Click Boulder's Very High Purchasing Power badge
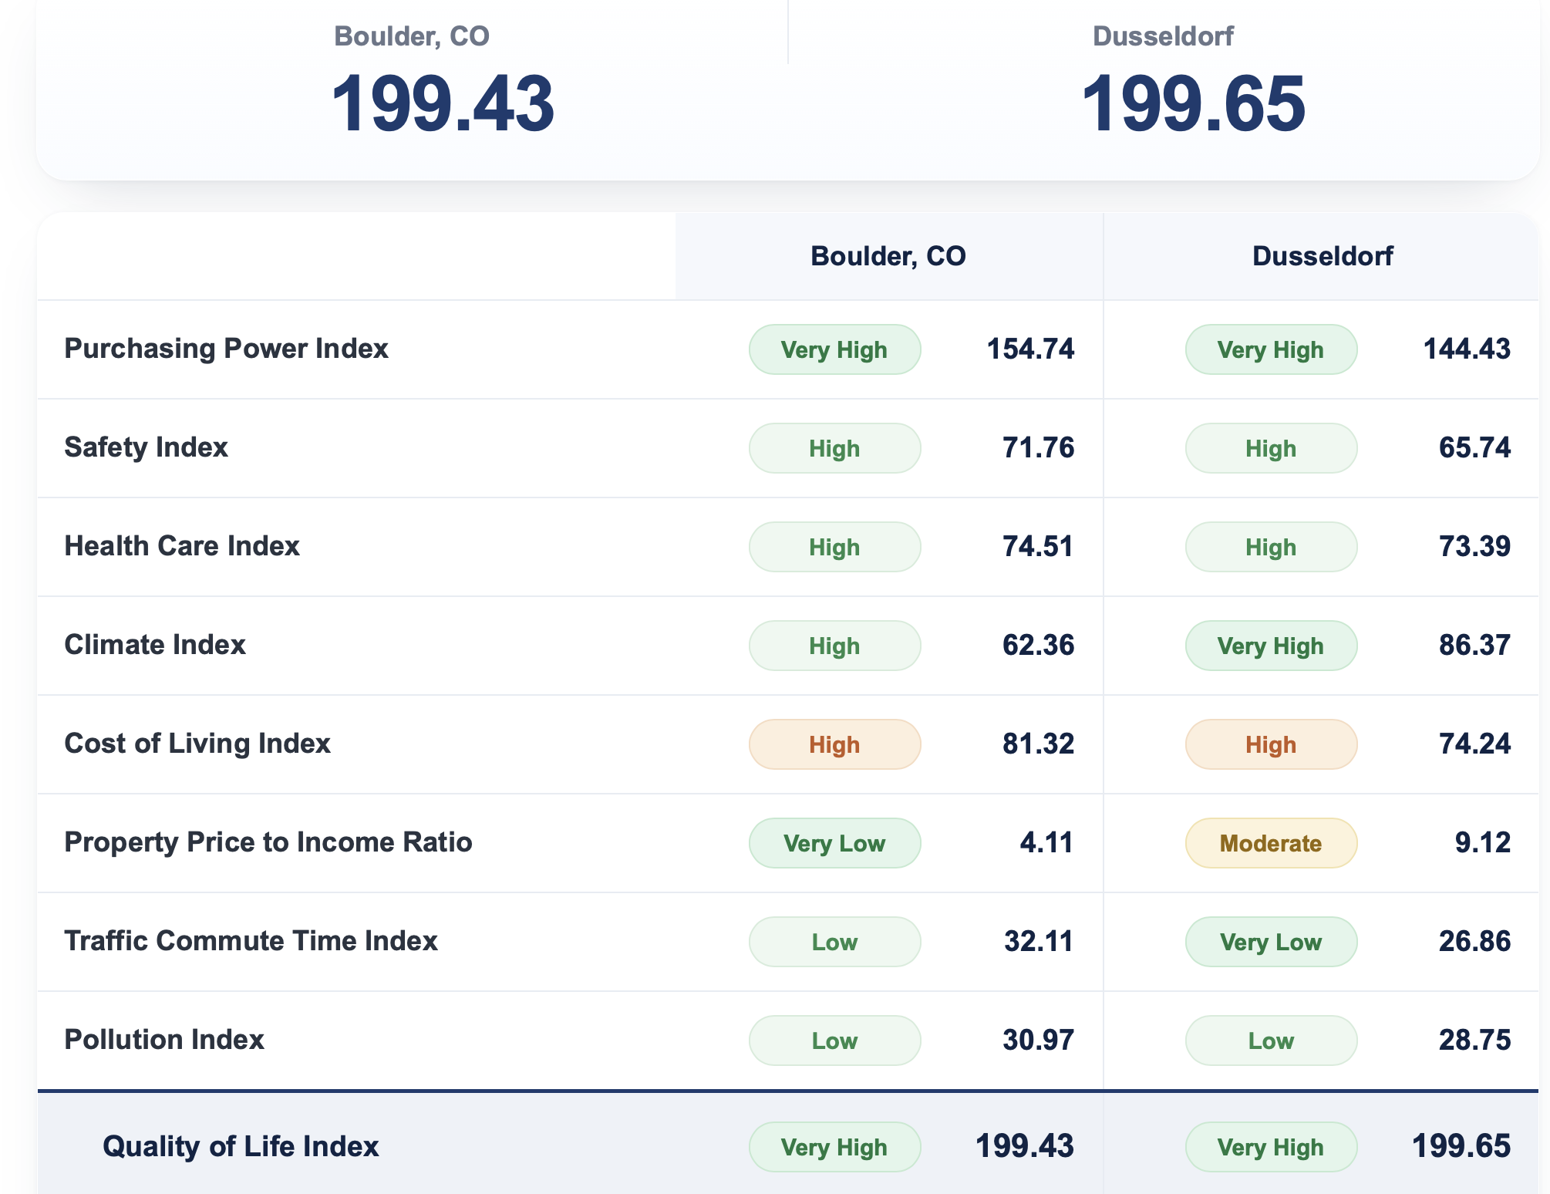Screen dimensions: 1550x1194 [834, 349]
